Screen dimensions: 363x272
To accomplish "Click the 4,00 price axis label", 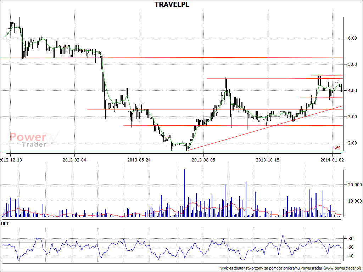I will (352, 91).
